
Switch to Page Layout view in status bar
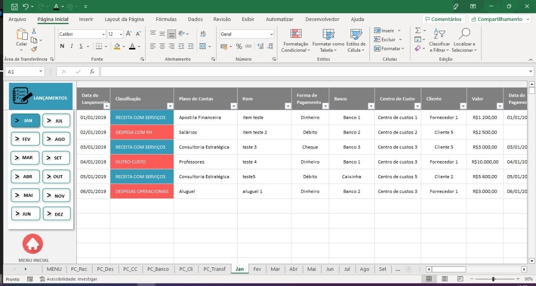444,279
